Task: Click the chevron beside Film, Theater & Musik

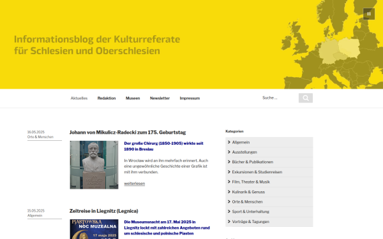Action: tap(229, 182)
